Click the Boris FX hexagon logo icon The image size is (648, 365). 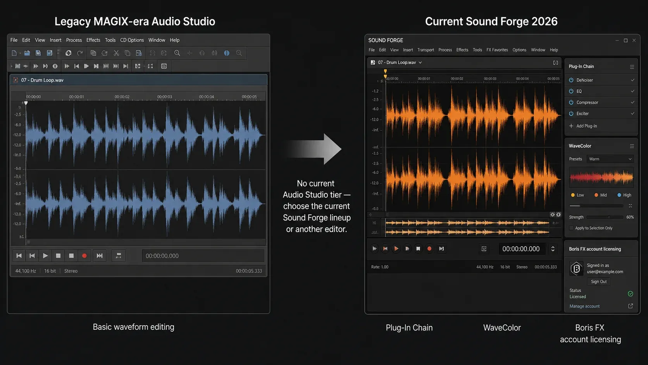coord(576,268)
